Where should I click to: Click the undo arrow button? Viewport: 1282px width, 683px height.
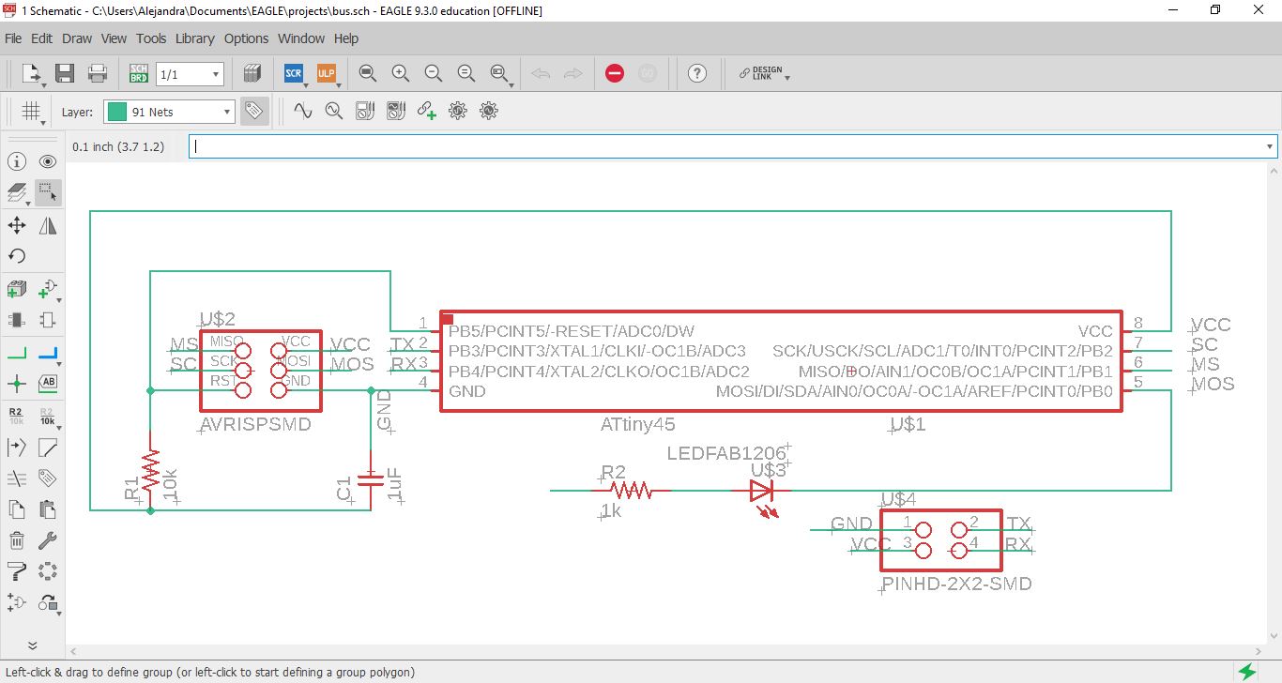[x=541, y=73]
